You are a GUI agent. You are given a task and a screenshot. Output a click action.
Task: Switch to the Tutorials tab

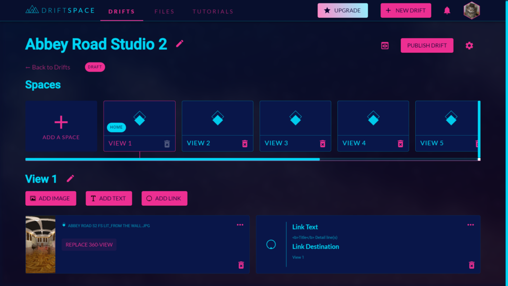click(x=213, y=11)
